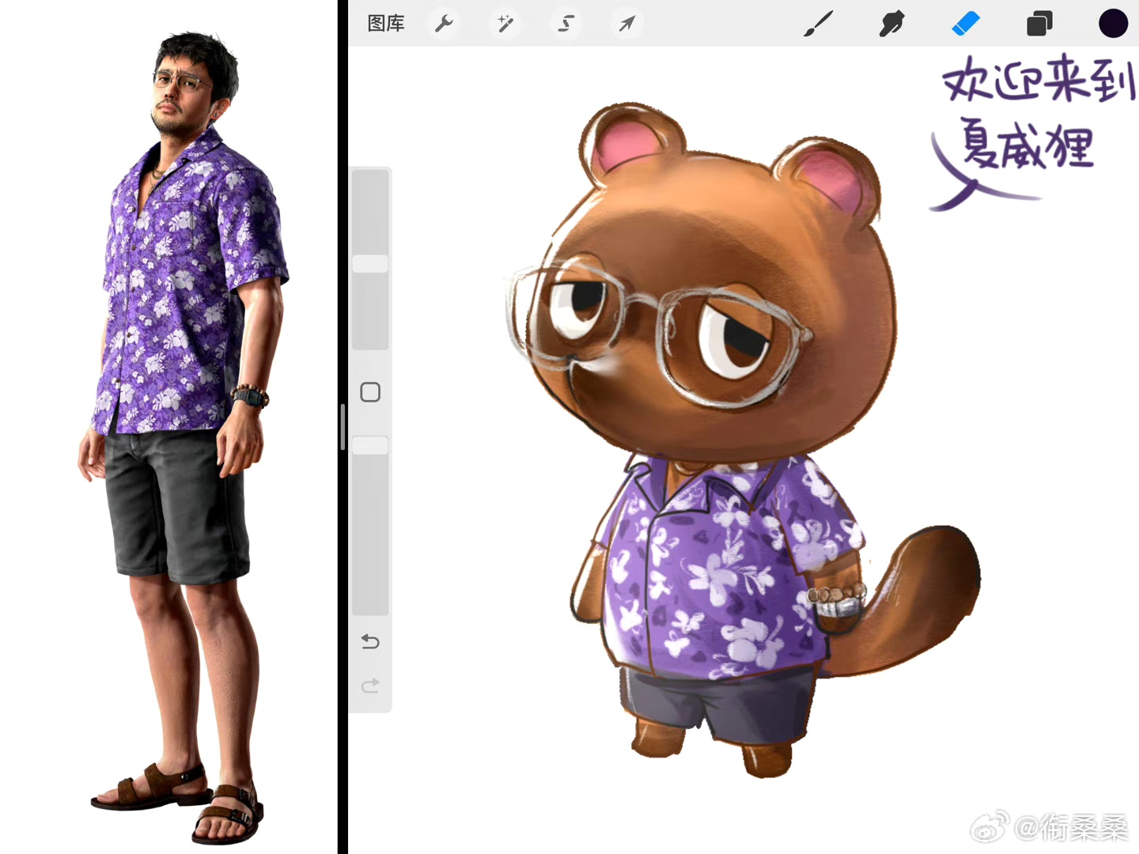
Task: Select the Eraser tool
Action: (966, 24)
